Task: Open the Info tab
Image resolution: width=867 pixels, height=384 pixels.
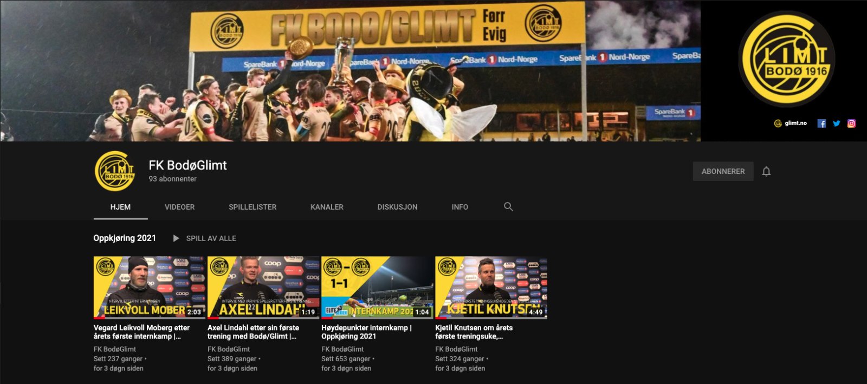Action: tap(460, 207)
